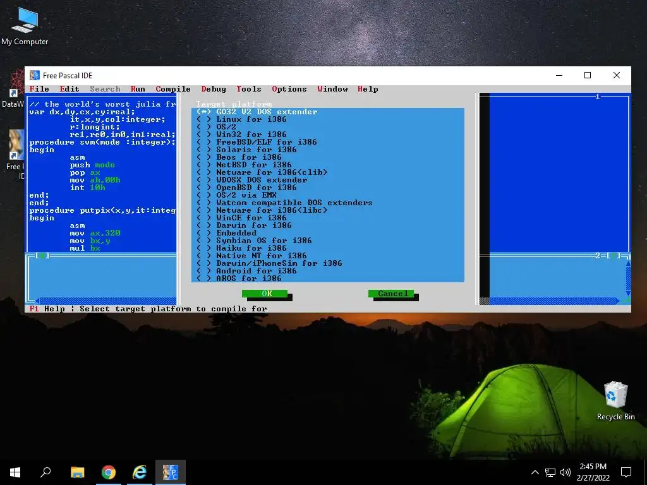The height and width of the screenshot is (485, 647).
Task: Select Symbian OS for i386
Action: pos(254,241)
